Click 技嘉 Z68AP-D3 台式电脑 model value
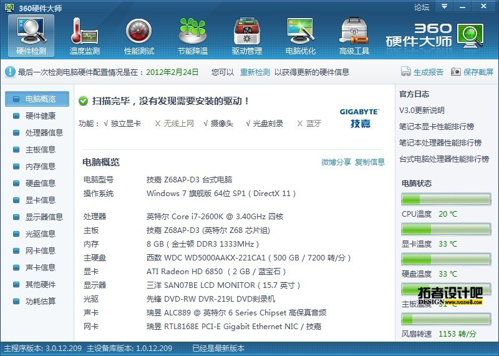Viewport: 499px width, 356px height. (x=190, y=180)
